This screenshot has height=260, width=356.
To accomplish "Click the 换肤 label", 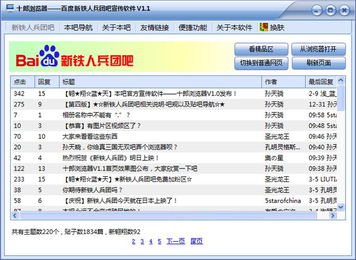I will point(277,28).
